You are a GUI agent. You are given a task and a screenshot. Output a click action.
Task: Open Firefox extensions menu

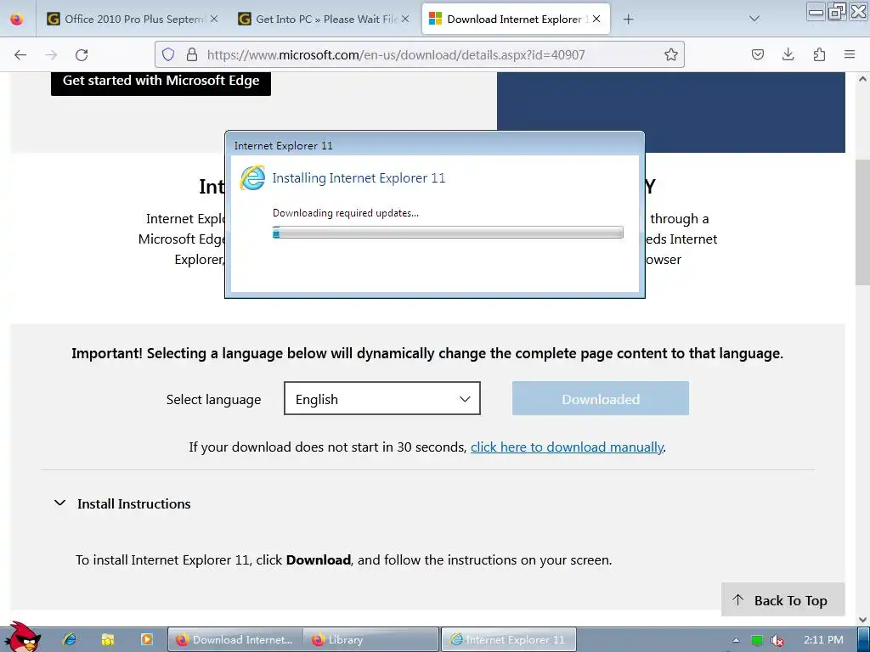pyautogui.click(x=819, y=54)
